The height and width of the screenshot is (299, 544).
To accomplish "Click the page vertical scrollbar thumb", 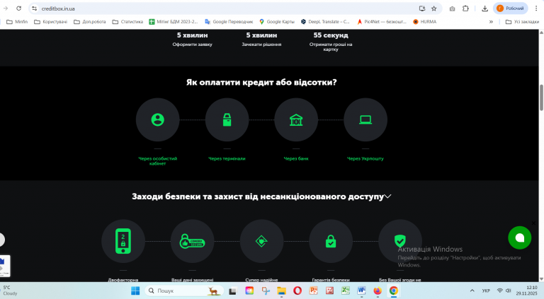I will tap(541, 98).
